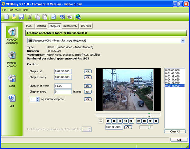This screenshot has width=190, height=149.
Task: Select the Chapters tab
Action: [55, 26]
